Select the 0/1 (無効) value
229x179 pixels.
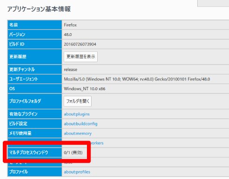coord(73,152)
